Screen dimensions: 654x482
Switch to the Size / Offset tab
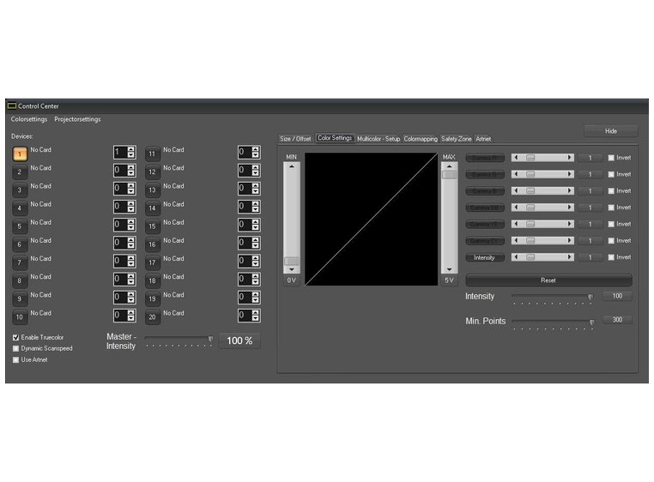pos(296,139)
